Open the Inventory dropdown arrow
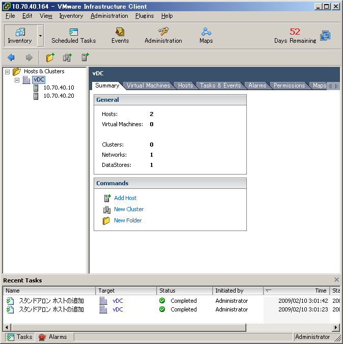 [40, 36]
